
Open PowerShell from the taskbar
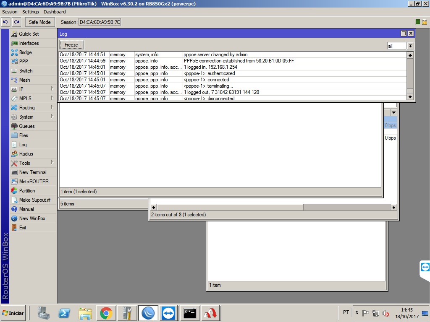click(64, 313)
